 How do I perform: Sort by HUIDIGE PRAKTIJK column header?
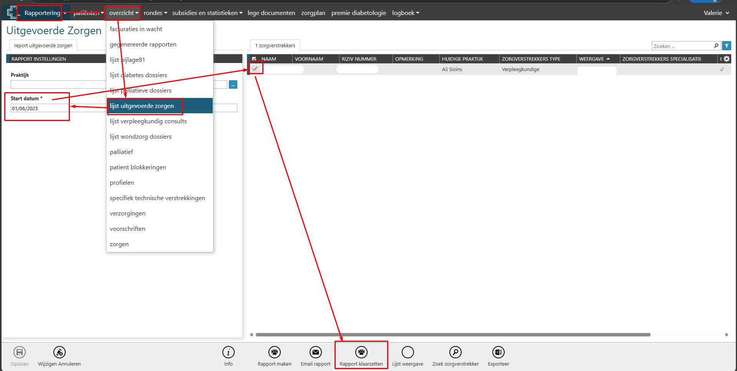(x=469, y=59)
